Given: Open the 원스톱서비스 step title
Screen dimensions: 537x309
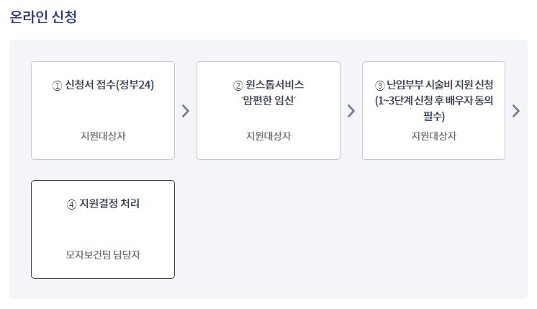Looking at the screenshot, I should coord(275,84).
